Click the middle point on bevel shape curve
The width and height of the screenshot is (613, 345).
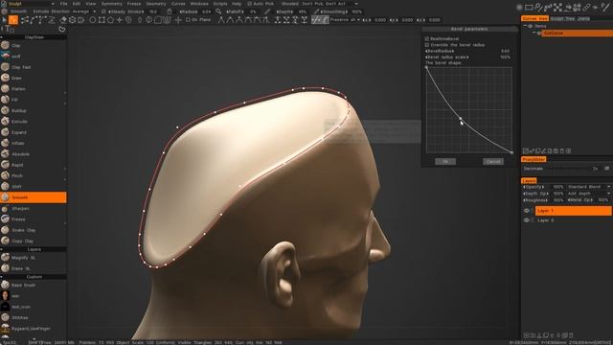pos(461,118)
